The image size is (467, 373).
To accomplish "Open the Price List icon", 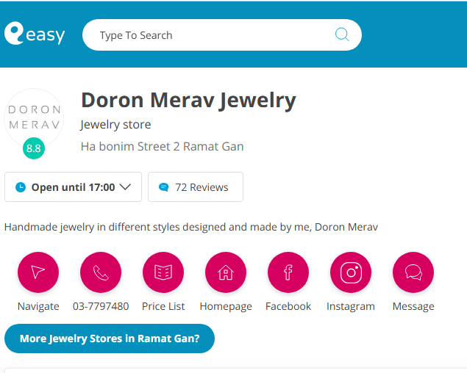I will point(163,272).
